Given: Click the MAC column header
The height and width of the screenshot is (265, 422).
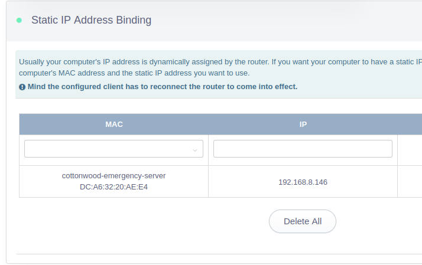Looking at the screenshot, I should coord(114,125).
